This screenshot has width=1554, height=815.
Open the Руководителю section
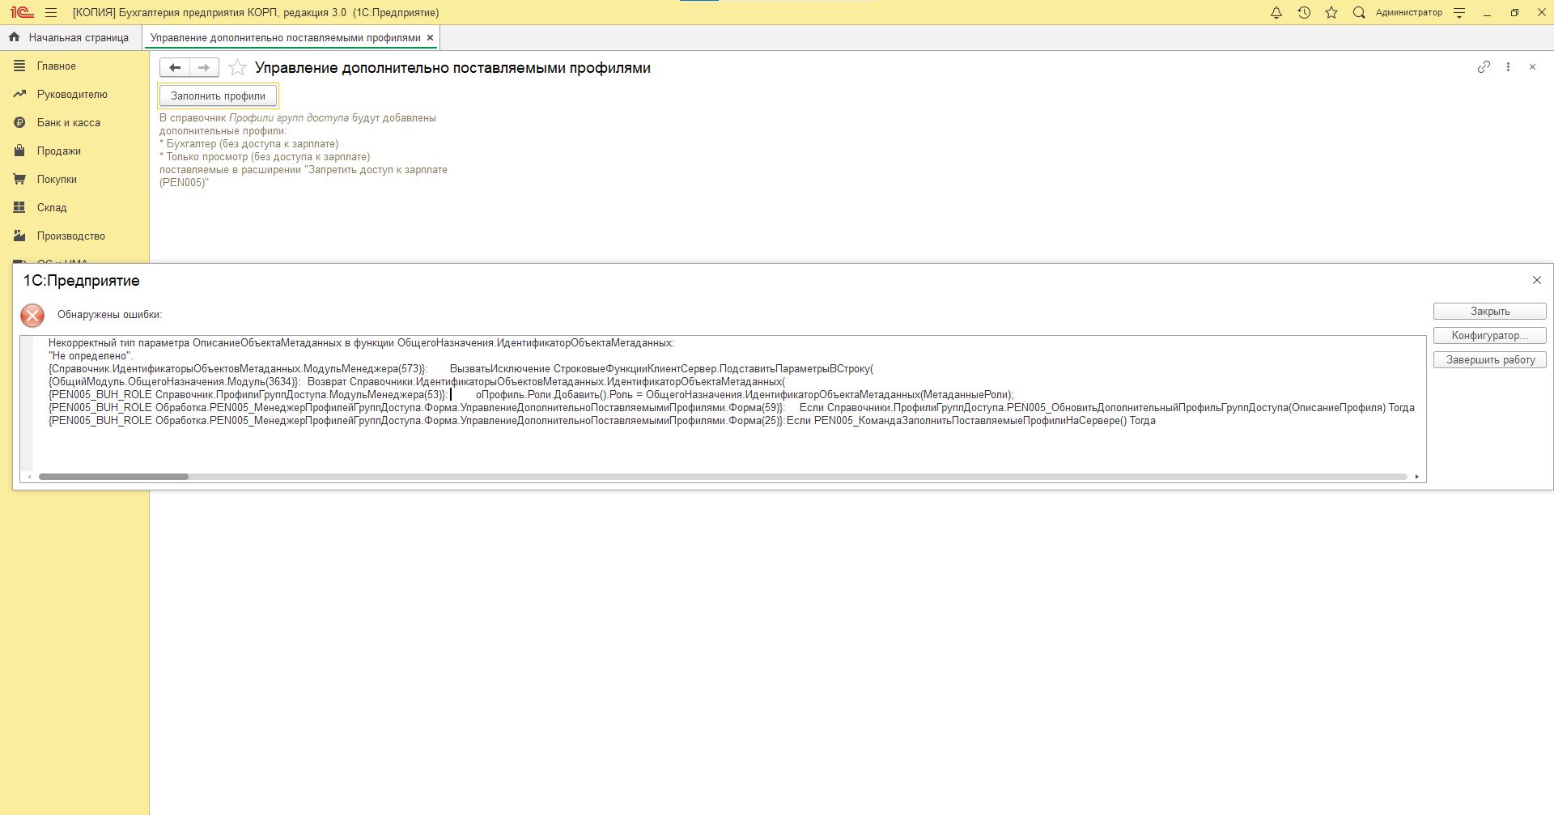pyautogui.click(x=72, y=95)
